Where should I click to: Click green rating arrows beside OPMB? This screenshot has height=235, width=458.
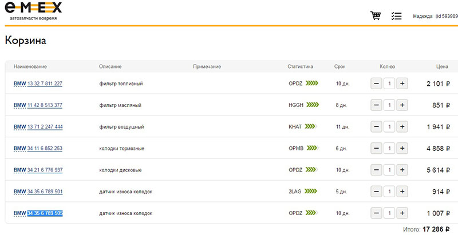[x=313, y=148]
